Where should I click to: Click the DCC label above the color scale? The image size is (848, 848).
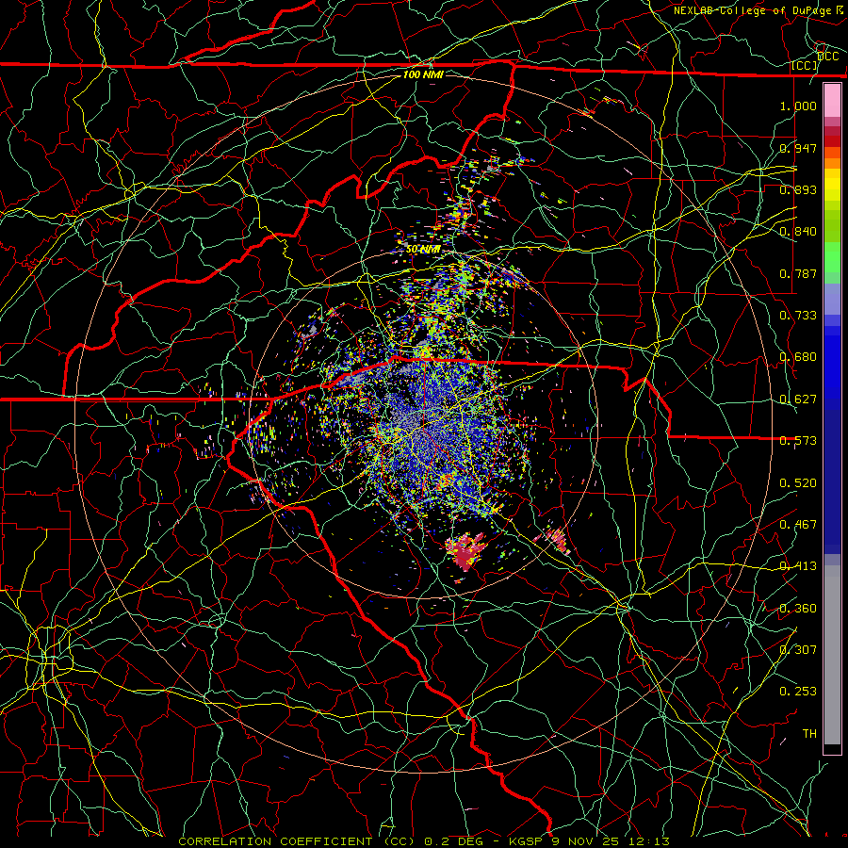coord(827,57)
